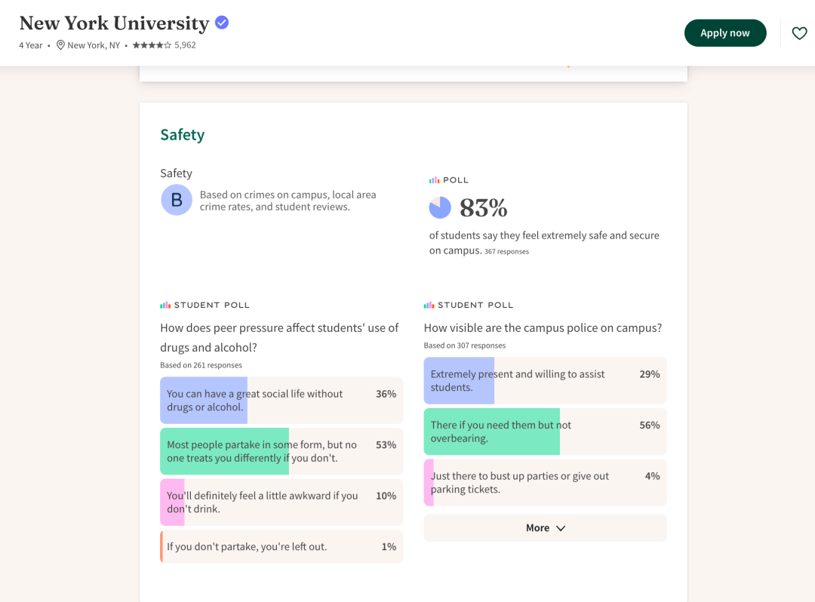Select the 10% feel awkward poll bar
The width and height of the screenshot is (815, 602).
tap(281, 502)
